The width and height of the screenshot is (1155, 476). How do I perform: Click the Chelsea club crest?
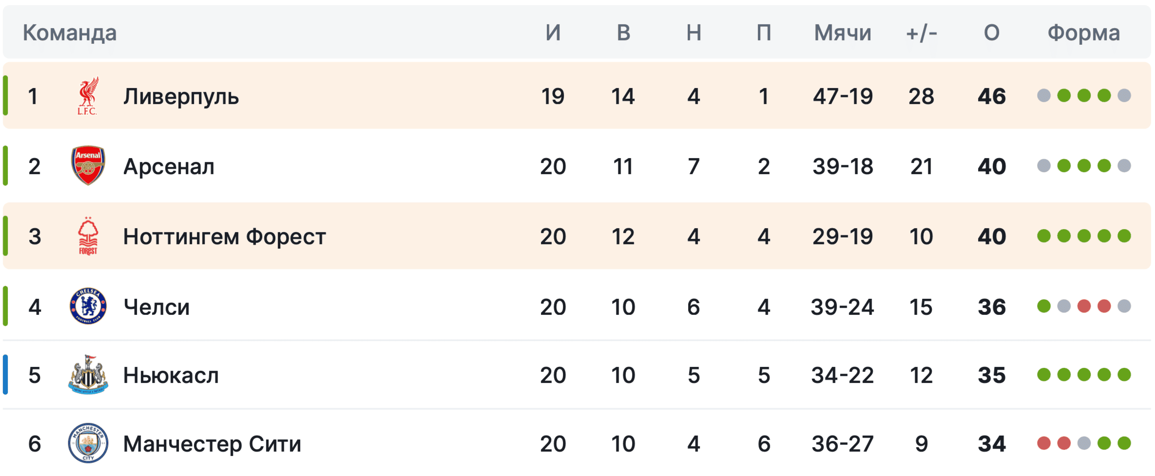(88, 306)
